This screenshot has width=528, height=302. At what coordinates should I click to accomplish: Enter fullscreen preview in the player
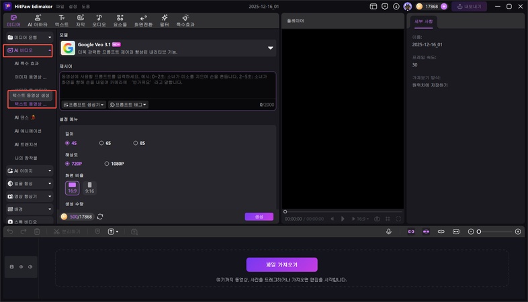click(x=398, y=219)
